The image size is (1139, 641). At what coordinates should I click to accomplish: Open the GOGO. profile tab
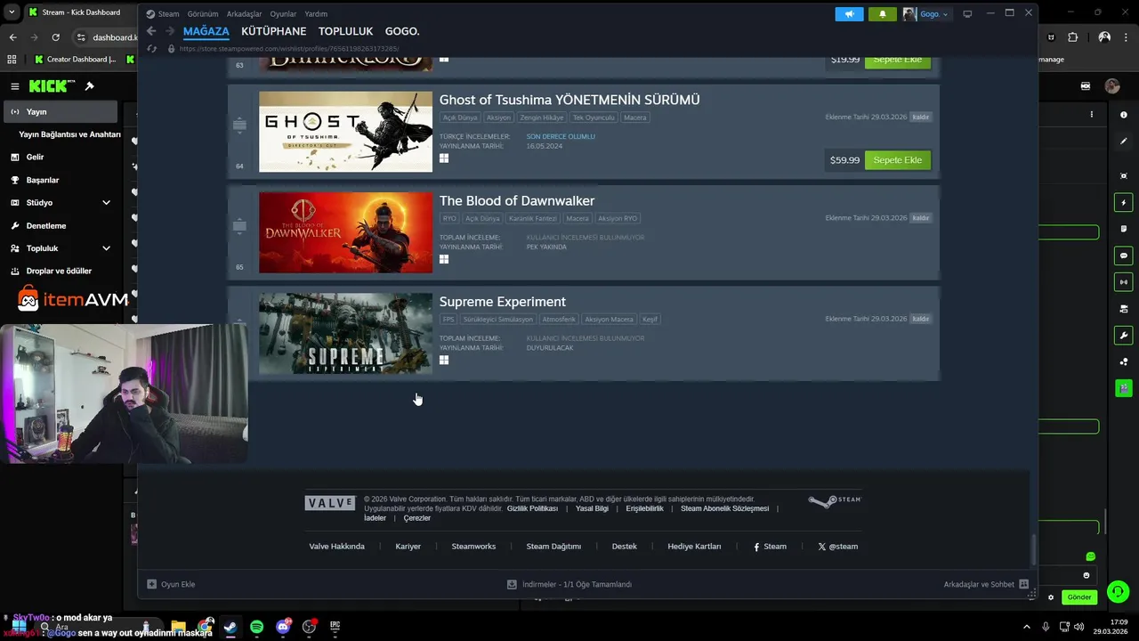point(402,31)
